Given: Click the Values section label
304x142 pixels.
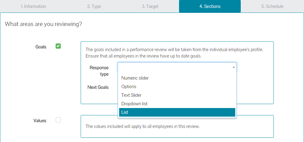Looking at the screenshot, I should [40, 121].
